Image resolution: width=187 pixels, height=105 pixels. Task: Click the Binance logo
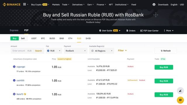(12, 5)
